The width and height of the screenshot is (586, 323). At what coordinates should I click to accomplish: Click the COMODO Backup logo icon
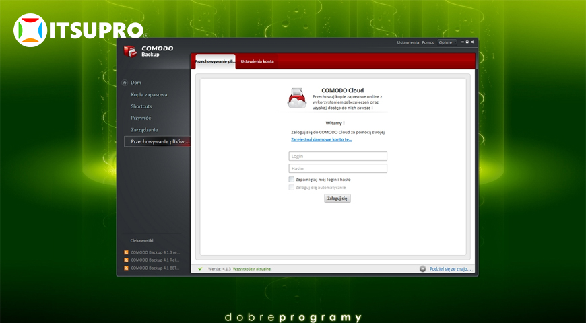[x=131, y=51]
